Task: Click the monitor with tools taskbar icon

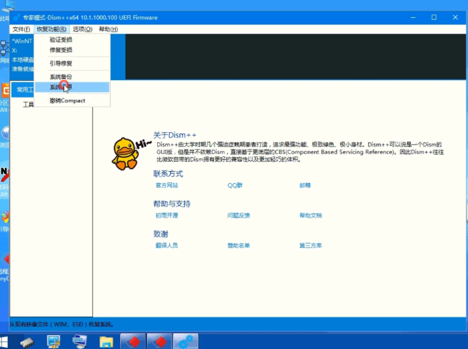Action: [x=53, y=342]
